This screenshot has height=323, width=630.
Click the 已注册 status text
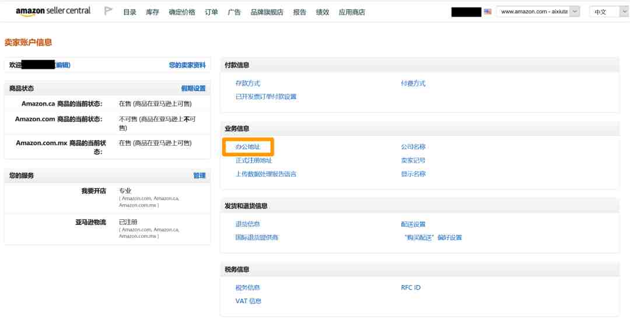[128, 222]
